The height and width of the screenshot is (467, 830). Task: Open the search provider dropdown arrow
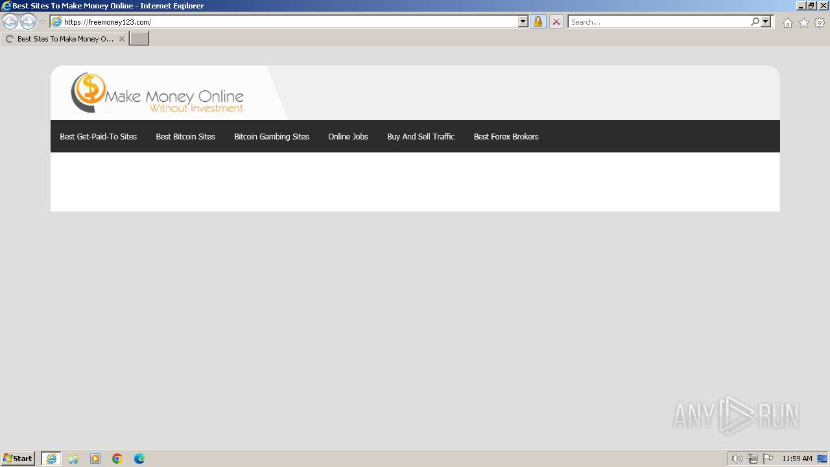(x=766, y=22)
